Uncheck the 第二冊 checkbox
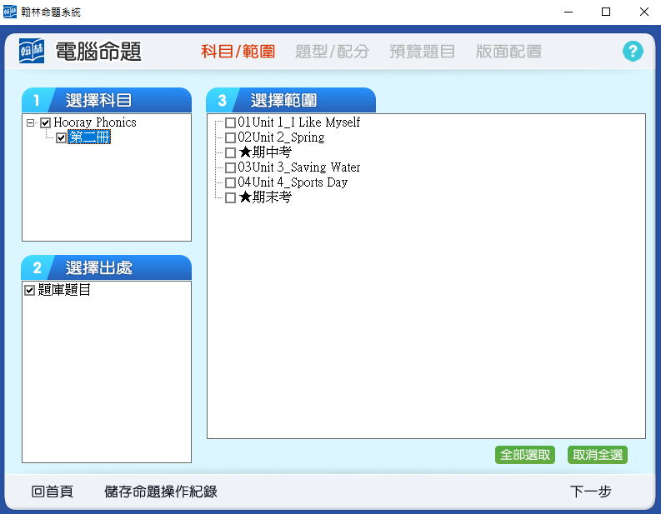Viewport: 661px width, 514px height. point(61,137)
